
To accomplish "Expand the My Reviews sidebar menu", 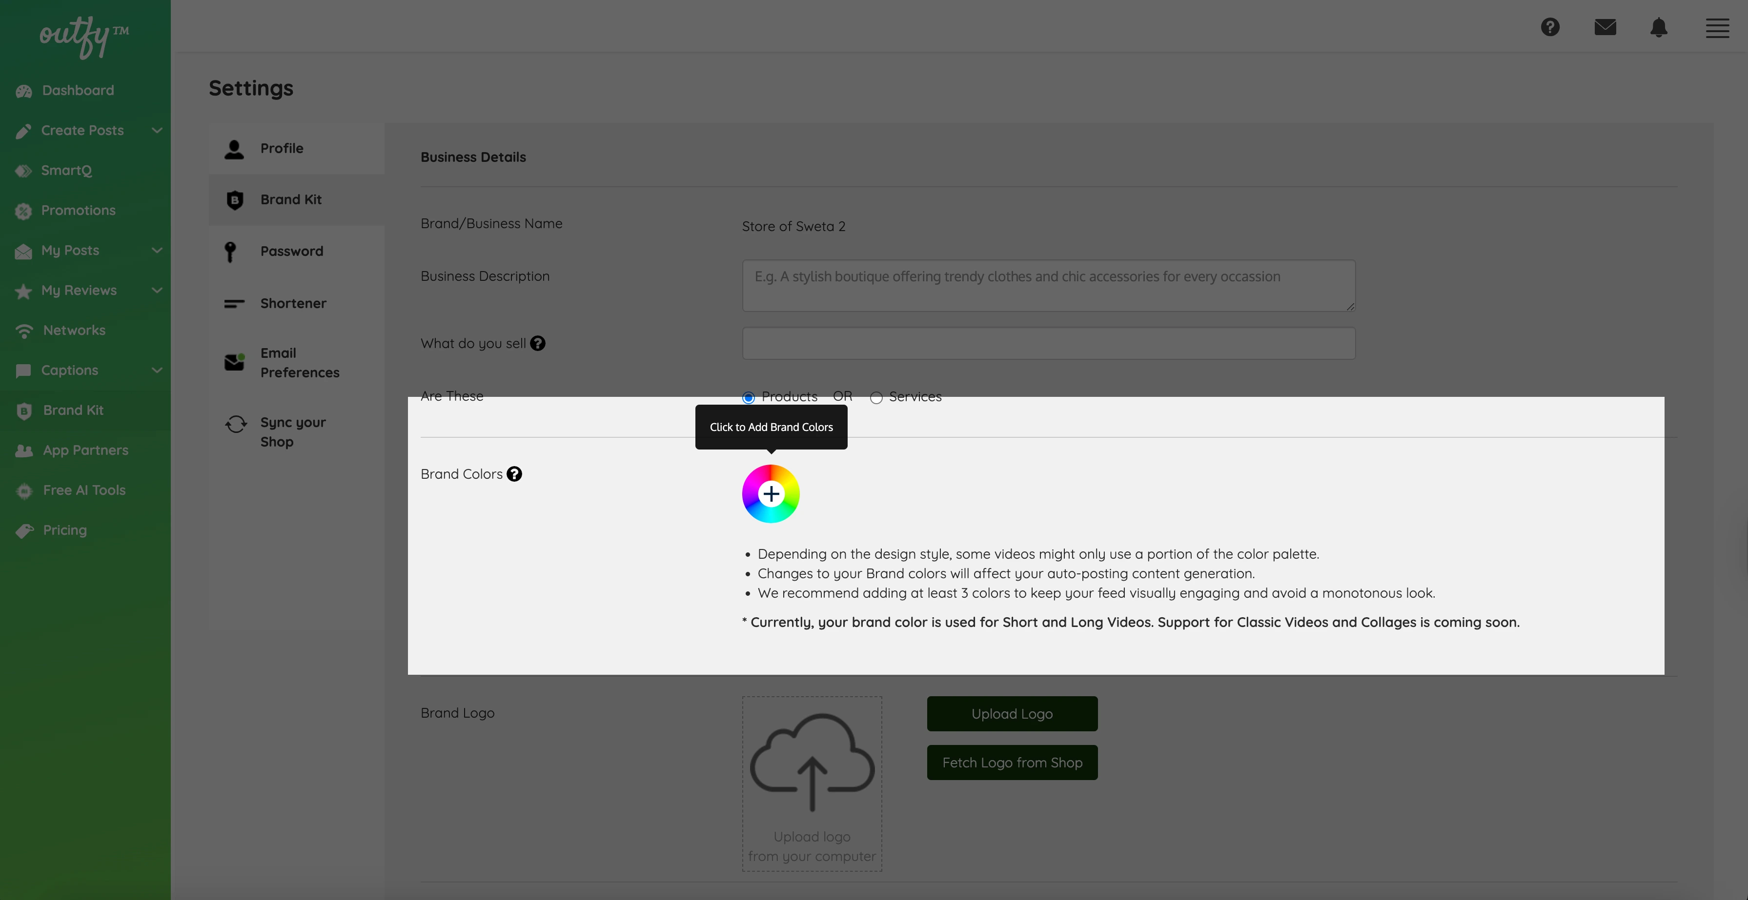I will 156,290.
